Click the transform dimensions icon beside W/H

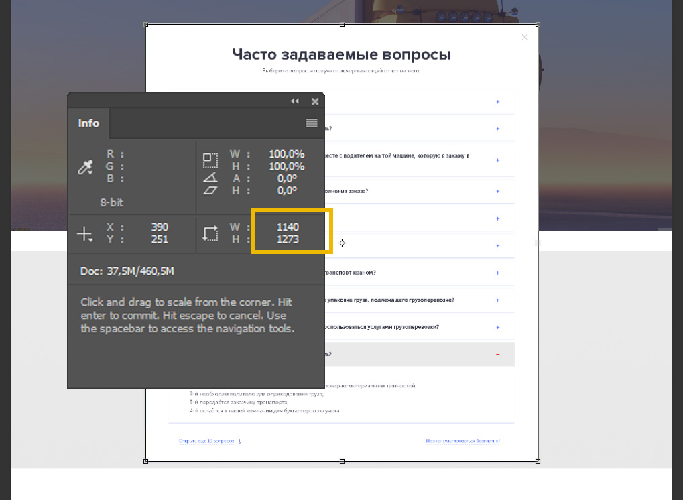point(210,233)
